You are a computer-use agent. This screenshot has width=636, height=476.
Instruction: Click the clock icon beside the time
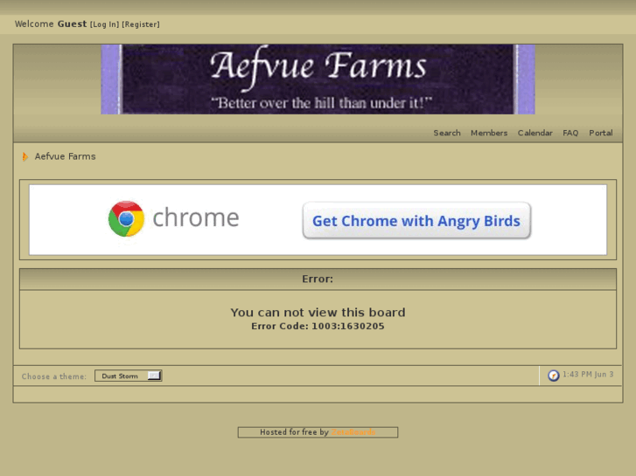553,376
